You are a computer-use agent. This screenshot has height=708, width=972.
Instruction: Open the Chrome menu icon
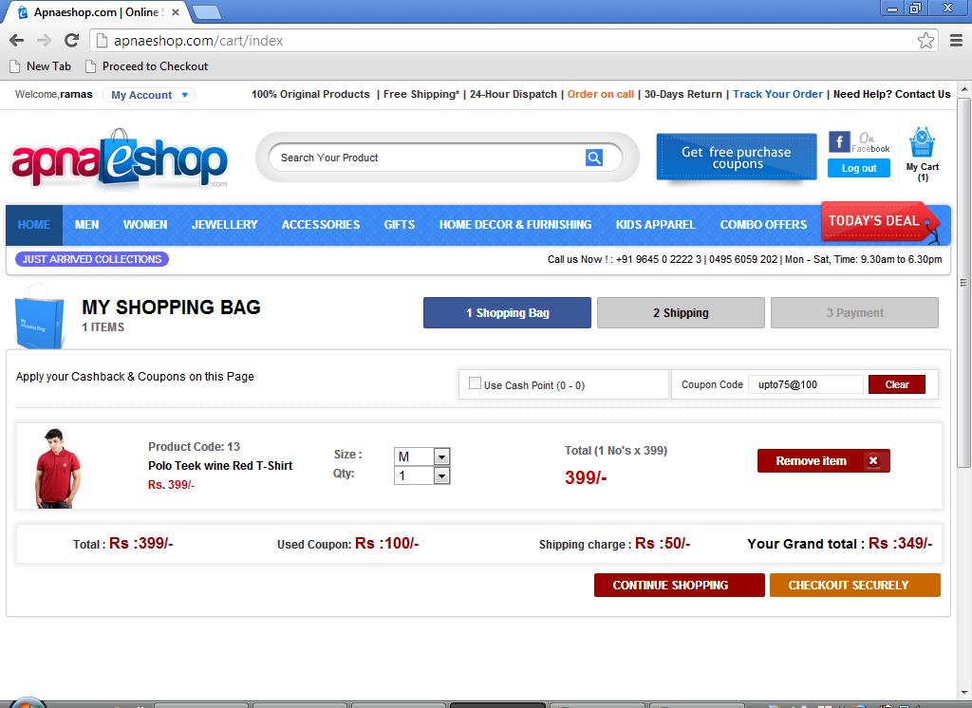pyautogui.click(x=957, y=40)
